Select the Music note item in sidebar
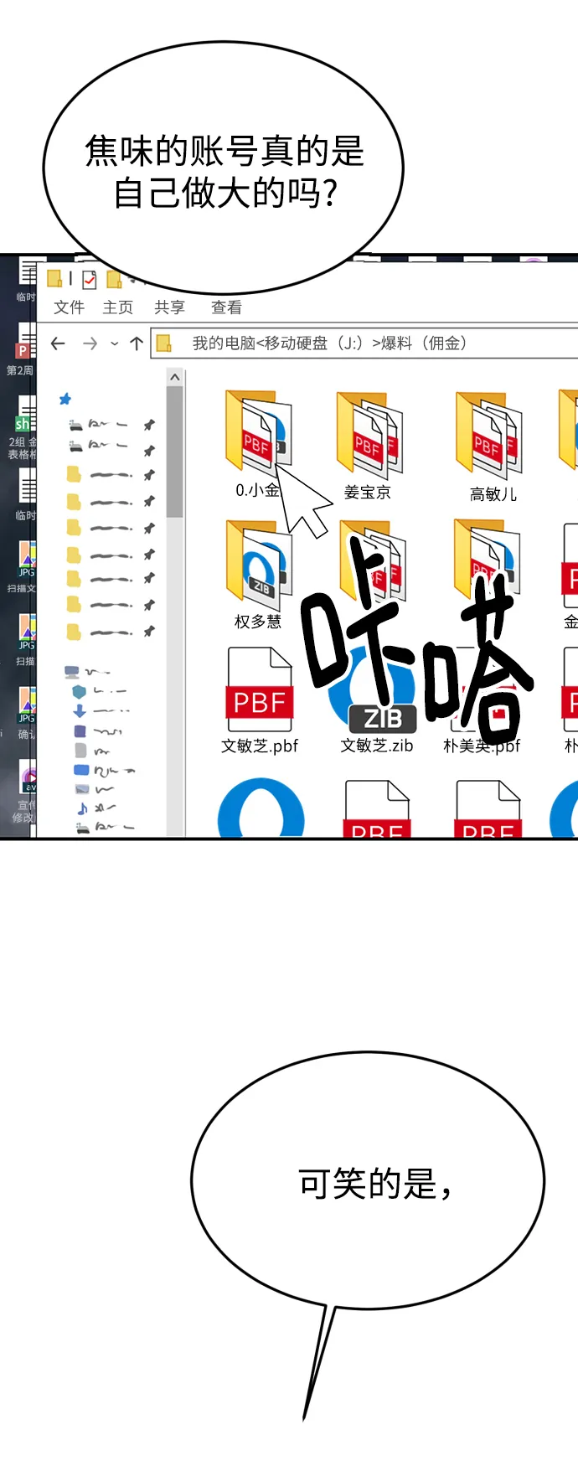Screen dimensions: 578x1461 82,808
